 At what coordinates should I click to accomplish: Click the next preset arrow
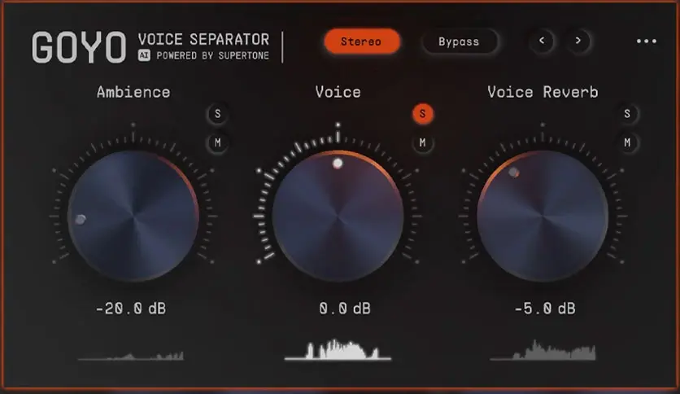pyautogui.click(x=578, y=42)
